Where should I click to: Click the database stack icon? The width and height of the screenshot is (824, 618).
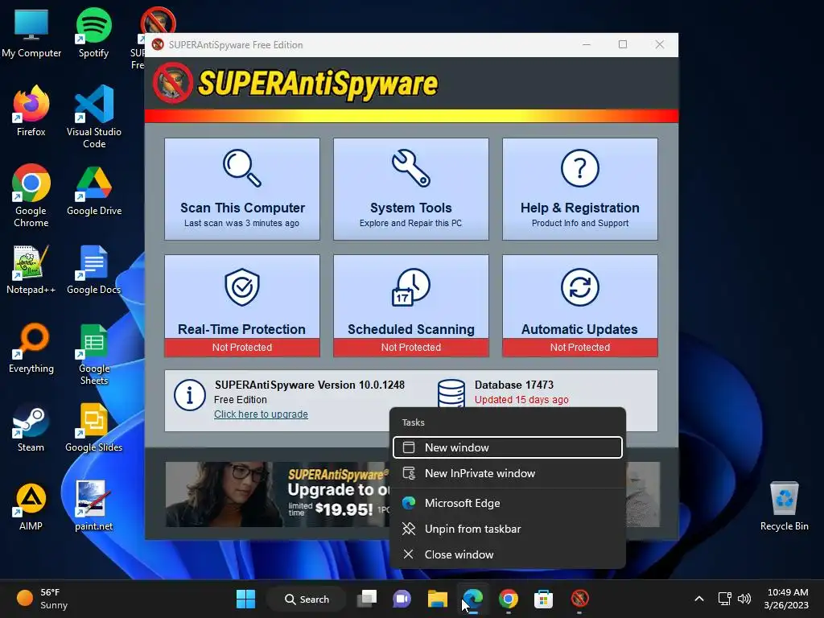pyautogui.click(x=451, y=393)
